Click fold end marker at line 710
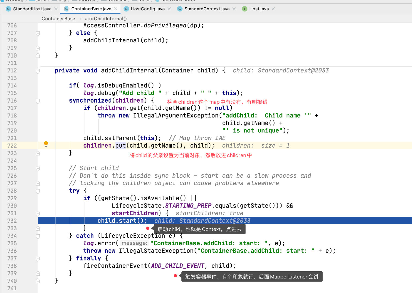The height and width of the screenshot is (293, 412). [x=38, y=56]
